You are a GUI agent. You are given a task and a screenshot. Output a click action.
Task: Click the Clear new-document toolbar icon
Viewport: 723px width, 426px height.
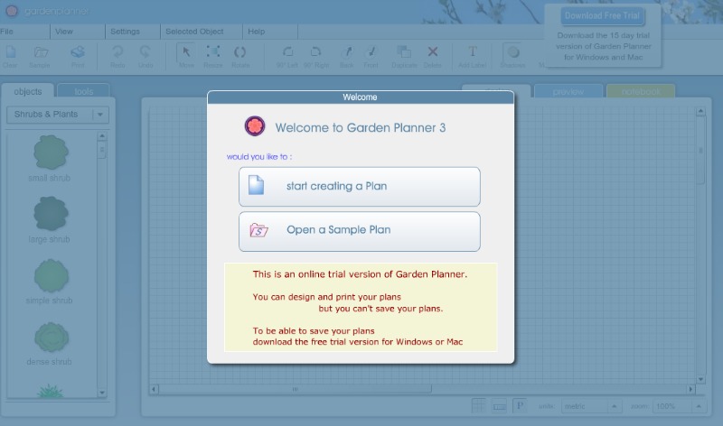[x=10, y=52]
